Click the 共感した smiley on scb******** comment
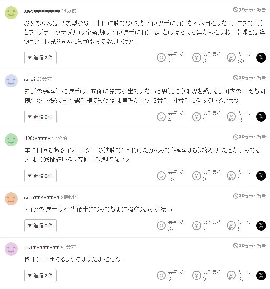The height and width of the screenshot is (289, 270). click(x=161, y=226)
